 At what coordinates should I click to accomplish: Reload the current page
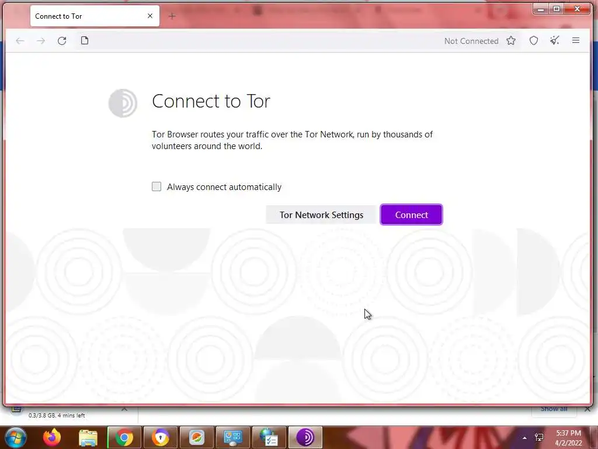[x=62, y=41]
